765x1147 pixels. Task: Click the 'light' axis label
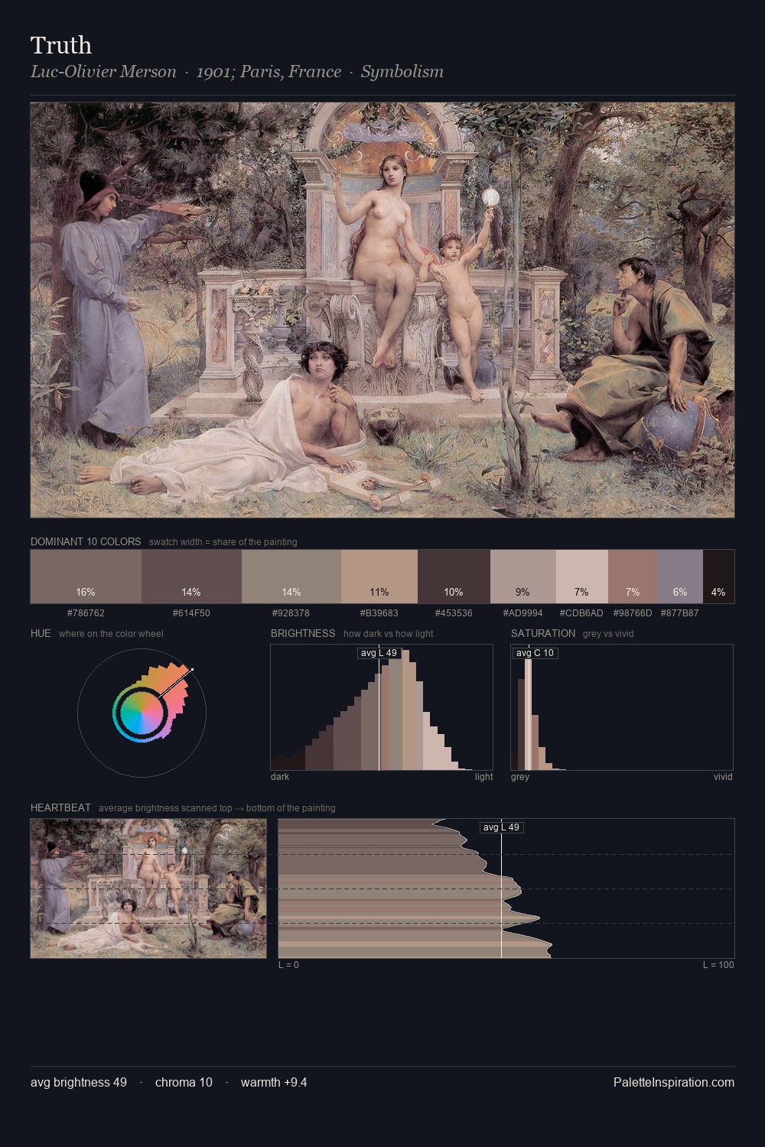(484, 777)
